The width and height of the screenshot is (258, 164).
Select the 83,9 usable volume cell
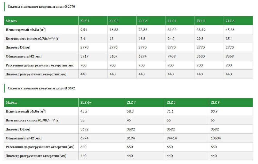215,111
